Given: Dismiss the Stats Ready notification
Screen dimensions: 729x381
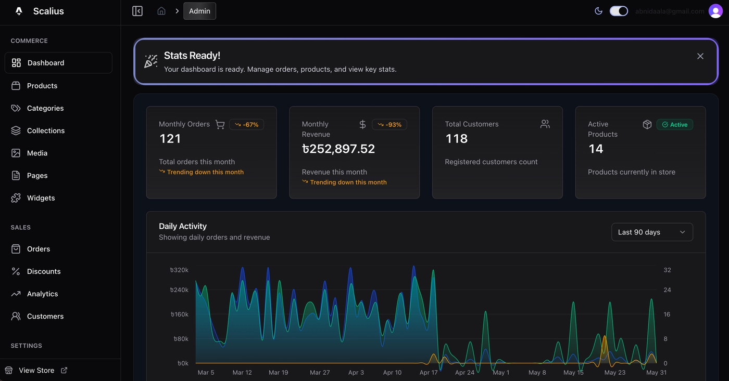Looking at the screenshot, I should click(700, 56).
